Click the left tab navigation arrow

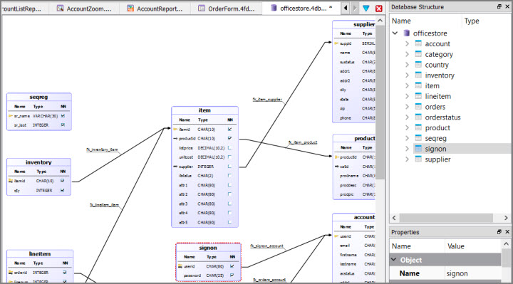pyautogui.click(x=346, y=8)
